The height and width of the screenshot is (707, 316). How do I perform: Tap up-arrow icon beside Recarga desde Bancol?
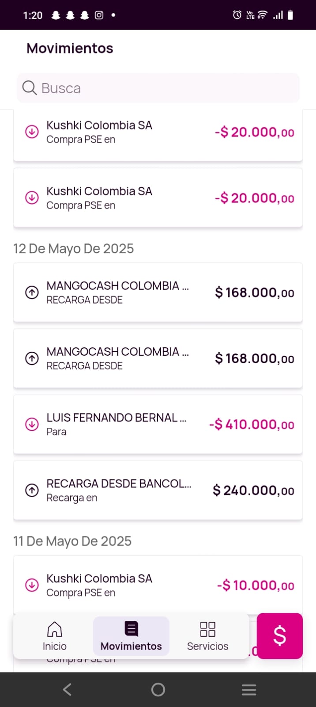(x=32, y=490)
